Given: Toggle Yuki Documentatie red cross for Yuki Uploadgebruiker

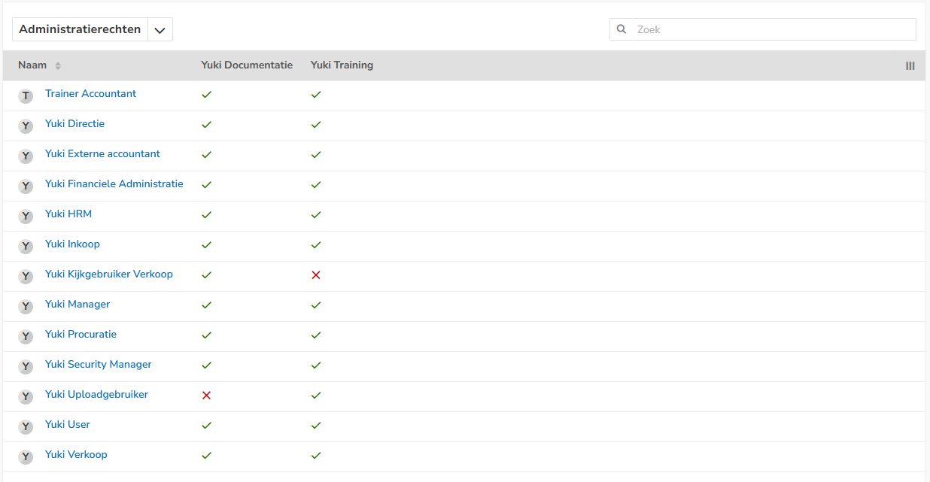Looking at the screenshot, I should pos(206,396).
